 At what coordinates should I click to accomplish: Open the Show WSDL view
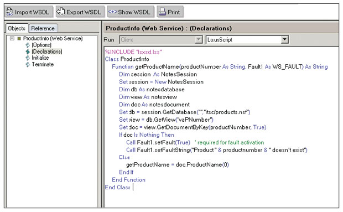point(131,12)
